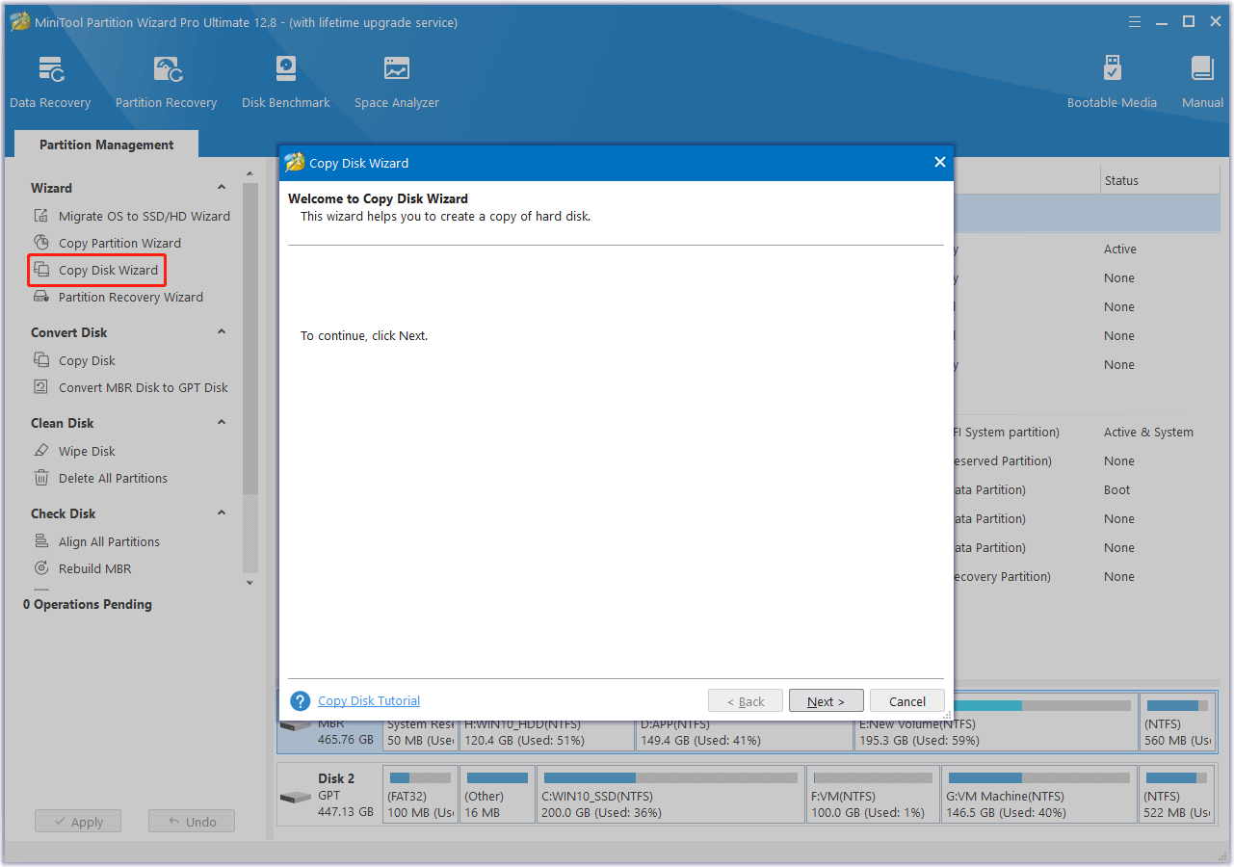
Task: Click sidebar scrollbar up arrow
Action: click(x=250, y=174)
